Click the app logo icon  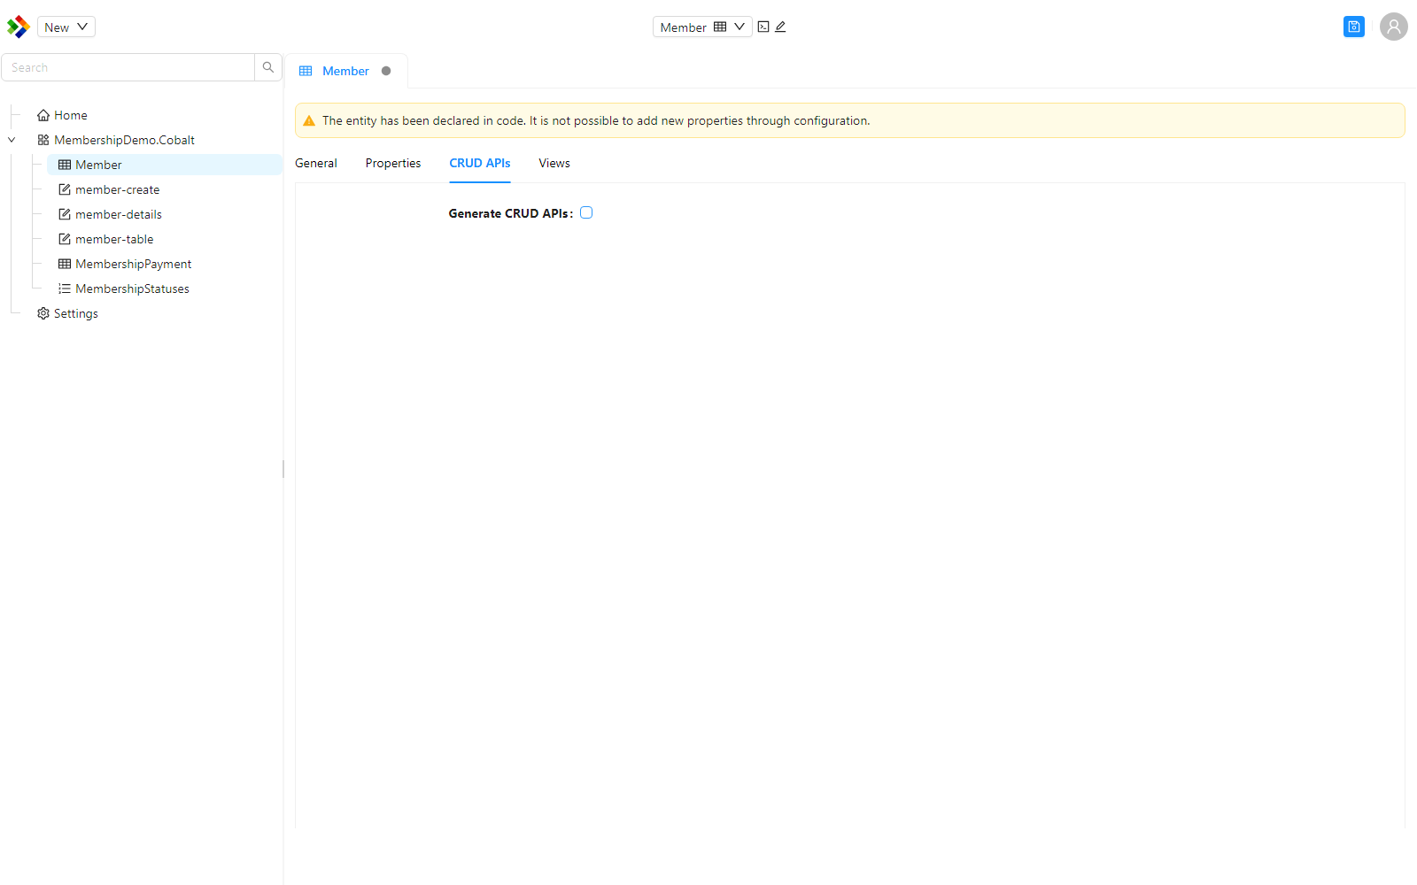(x=18, y=27)
